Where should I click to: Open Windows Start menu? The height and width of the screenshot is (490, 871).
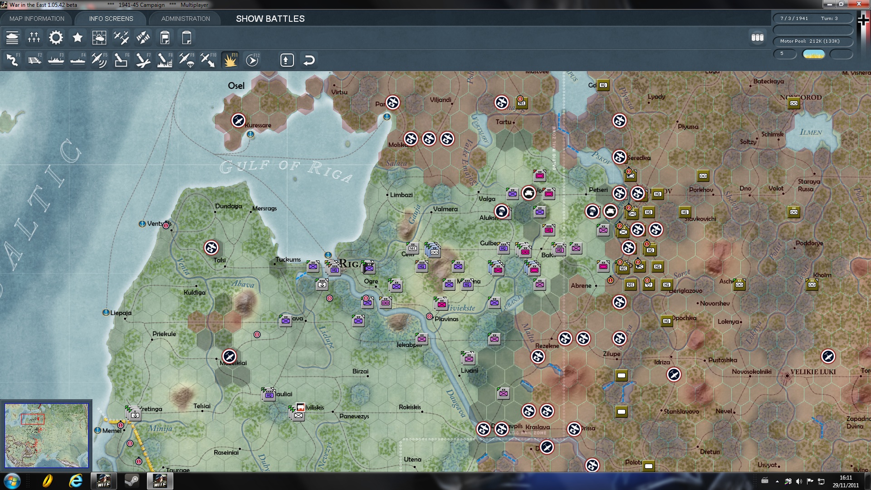click(x=12, y=481)
